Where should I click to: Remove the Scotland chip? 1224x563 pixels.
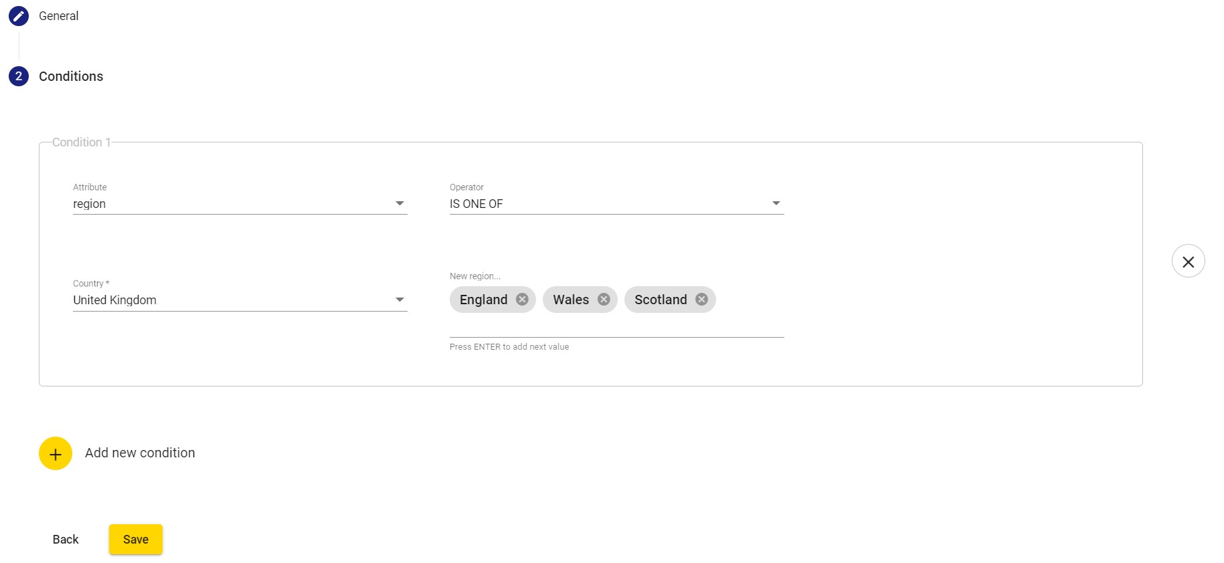701,300
